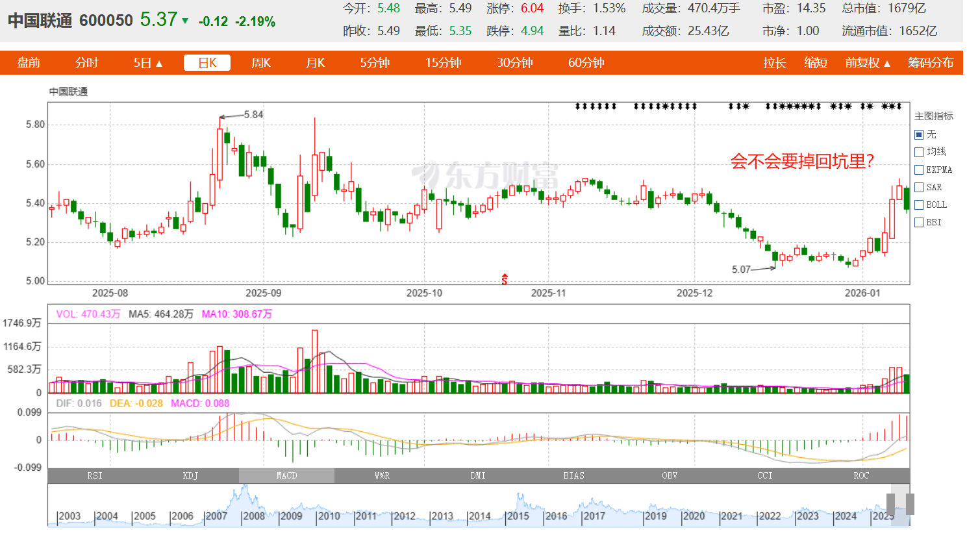
Task: Open the 盘前 pre-market tab
Action: (29, 63)
